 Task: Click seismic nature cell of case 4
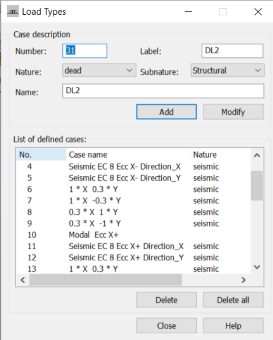206,167
